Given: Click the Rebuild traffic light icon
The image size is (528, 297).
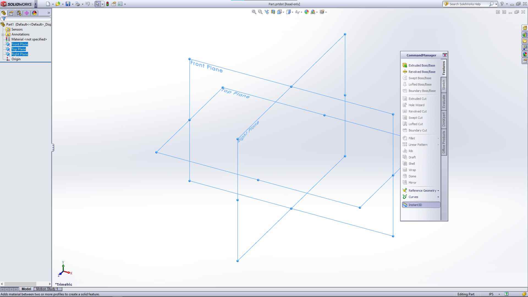Looking at the screenshot, I should point(108,4).
